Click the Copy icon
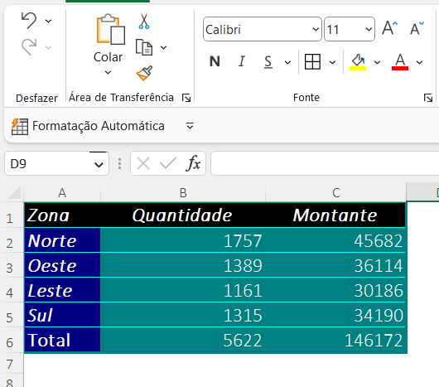This screenshot has height=387, width=439. click(x=144, y=47)
